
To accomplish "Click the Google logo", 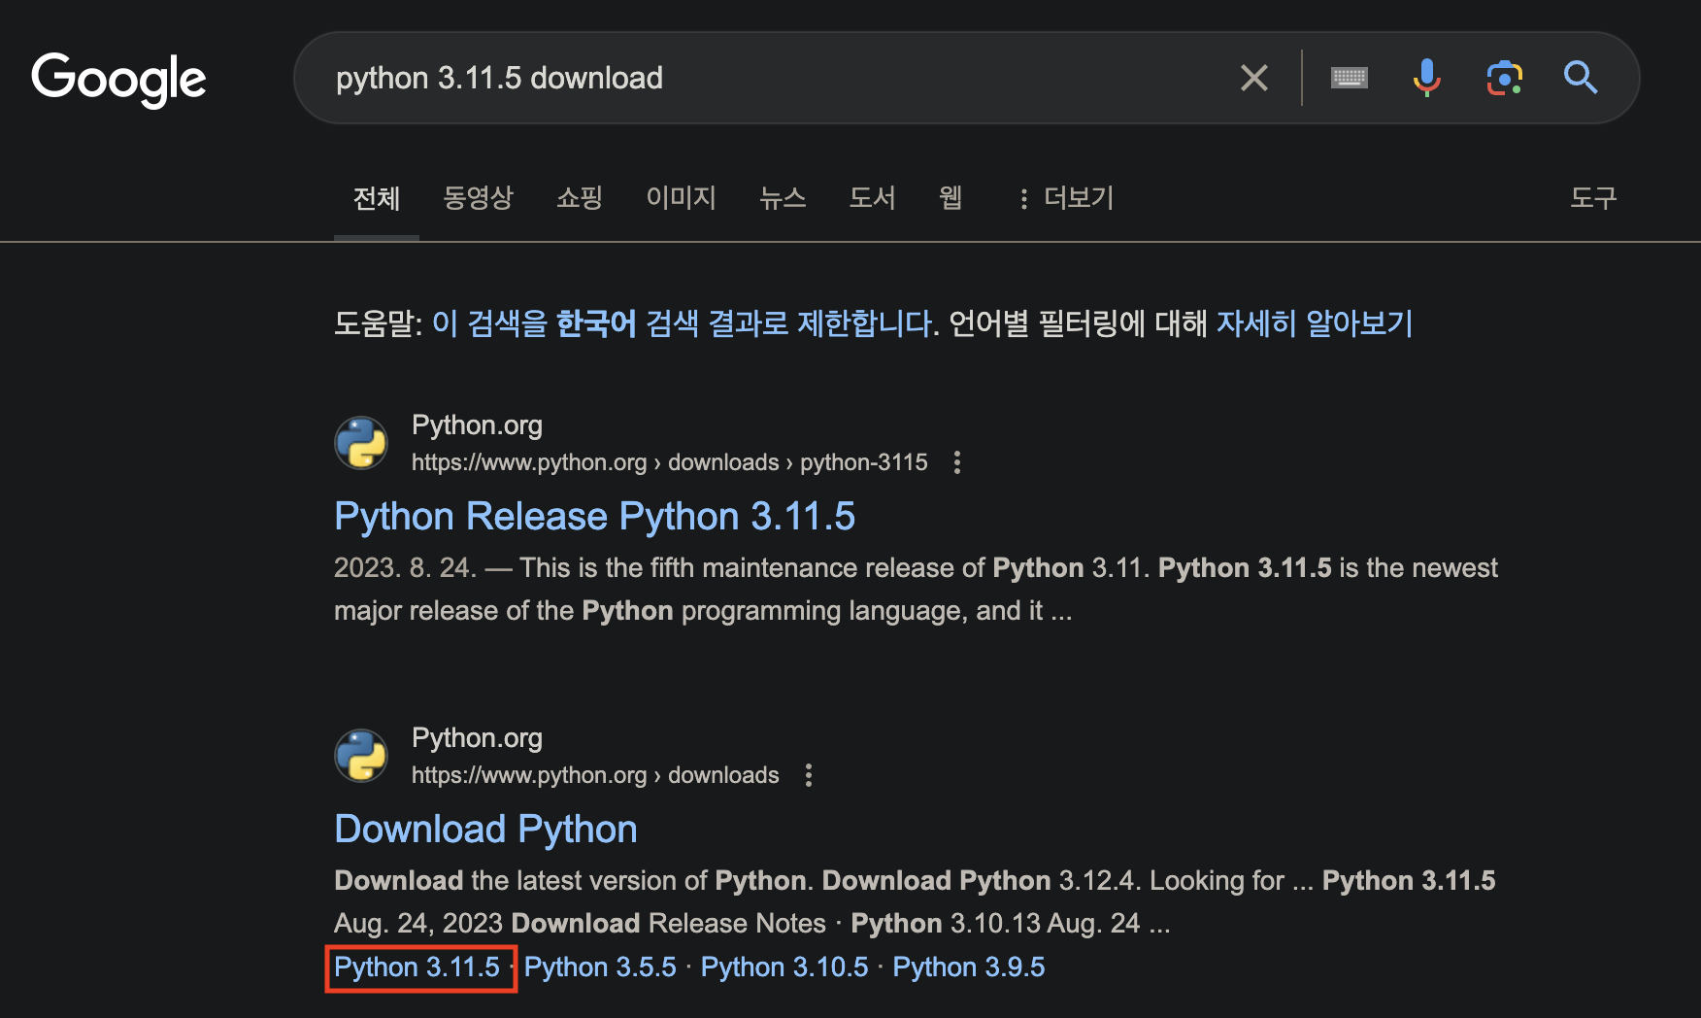I will pyautogui.click(x=118, y=79).
